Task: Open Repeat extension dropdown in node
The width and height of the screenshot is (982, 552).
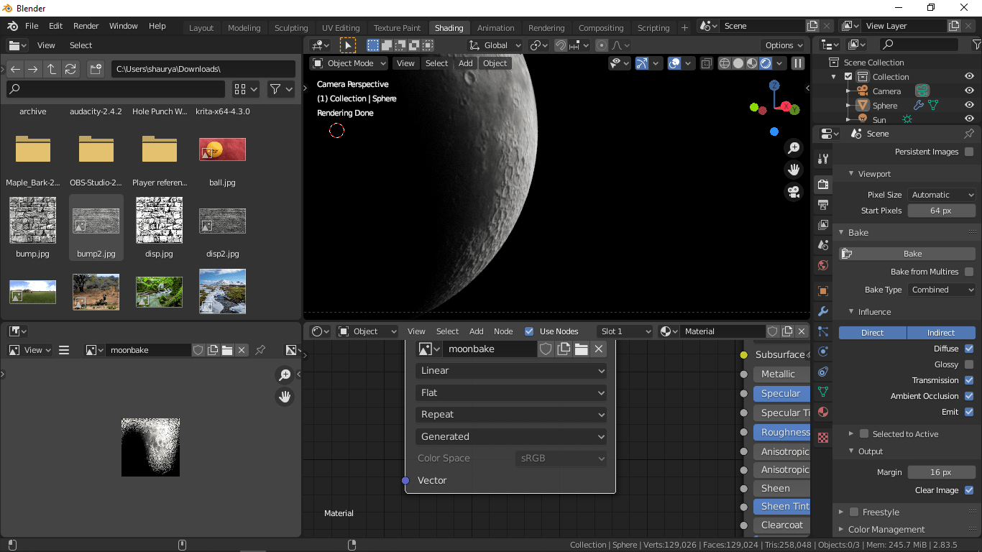Action: (x=511, y=415)
